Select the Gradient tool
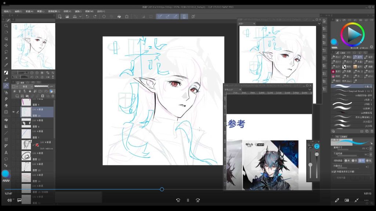The image size is (376, 211). click(x=6, y=126)
